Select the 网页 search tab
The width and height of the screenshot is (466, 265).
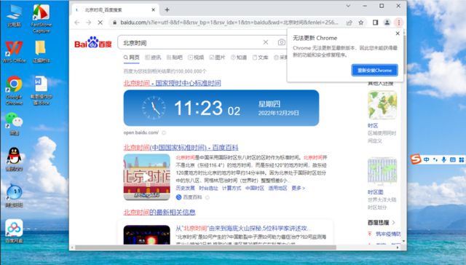(131, 58)
